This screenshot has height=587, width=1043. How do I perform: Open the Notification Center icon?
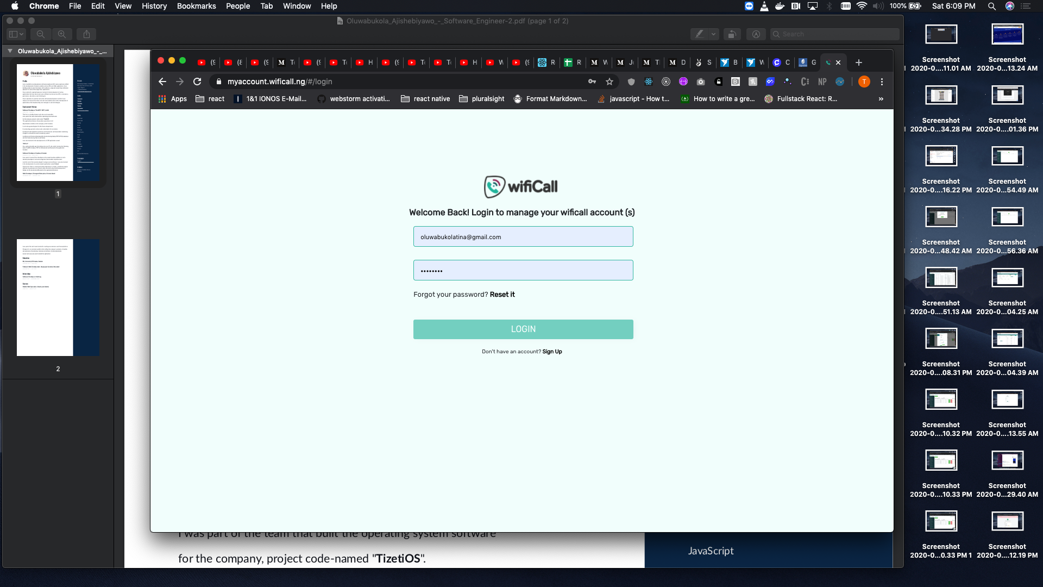pyautogui.click(x=1026, y=6)
